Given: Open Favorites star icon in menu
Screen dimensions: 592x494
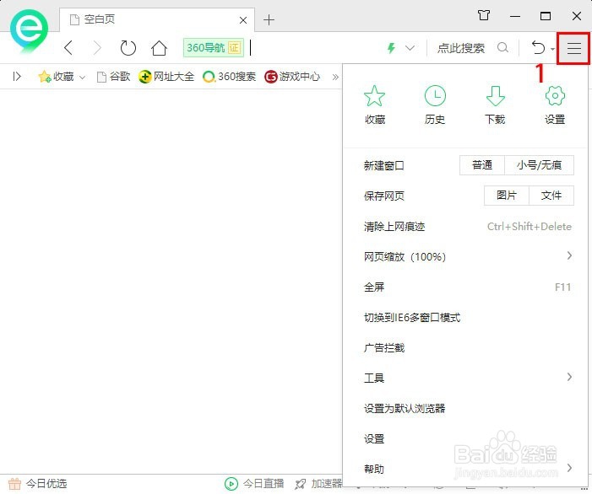Looking at the screenshot, I should pyautogui.click(x=374, y=105).
